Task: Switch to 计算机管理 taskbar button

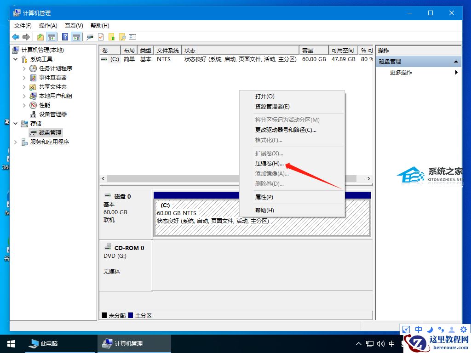Action: [x=134, y=344]
